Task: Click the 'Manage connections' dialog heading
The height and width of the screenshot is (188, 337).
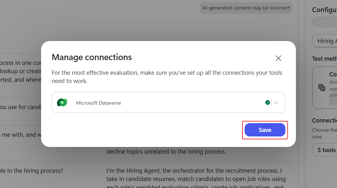Action: [92, 57]
